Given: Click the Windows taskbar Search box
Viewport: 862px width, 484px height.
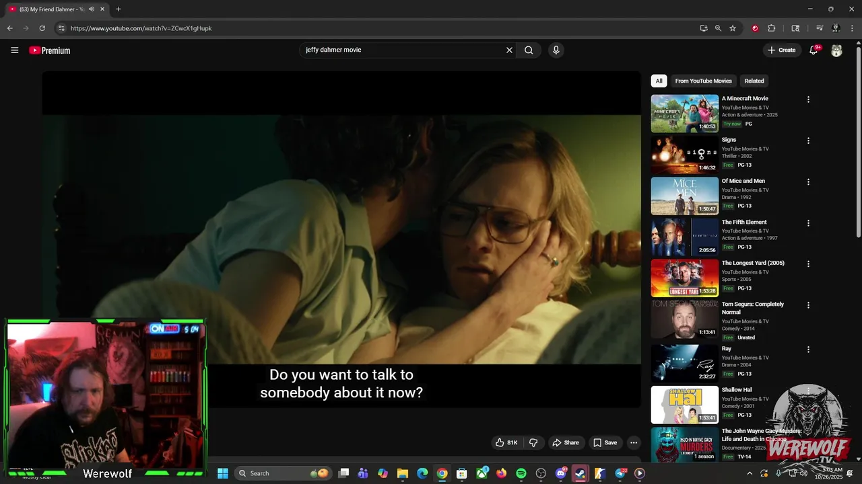Looking at the screenshot, I should [x=284, y=473].
